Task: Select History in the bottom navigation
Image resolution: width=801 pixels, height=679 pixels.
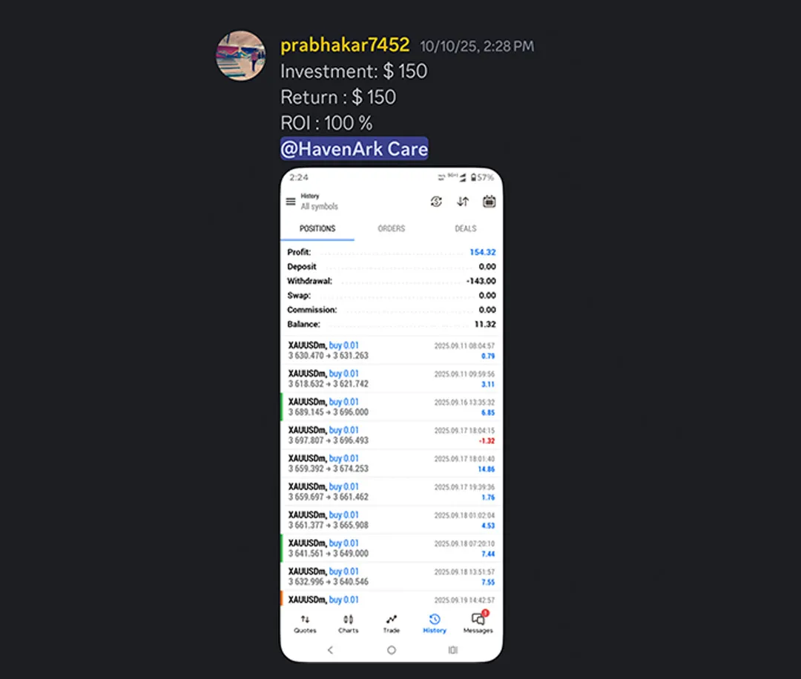Action: click(x=435, y=624)
